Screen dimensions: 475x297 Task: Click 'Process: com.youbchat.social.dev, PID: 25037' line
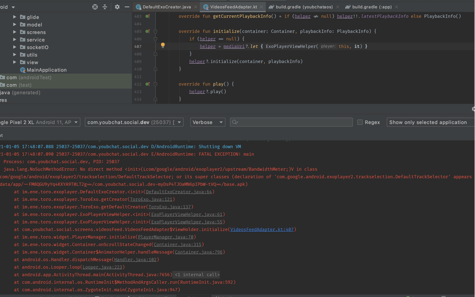pyautogui.click(x=61, y=162)
